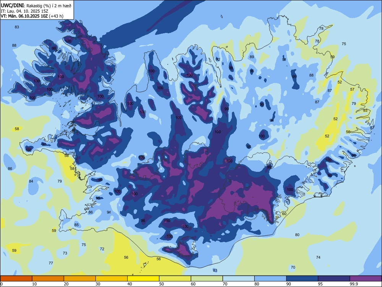
Task: Pick the 80–90 medium blue legend swatch
Action: click(x=270, y=279)
